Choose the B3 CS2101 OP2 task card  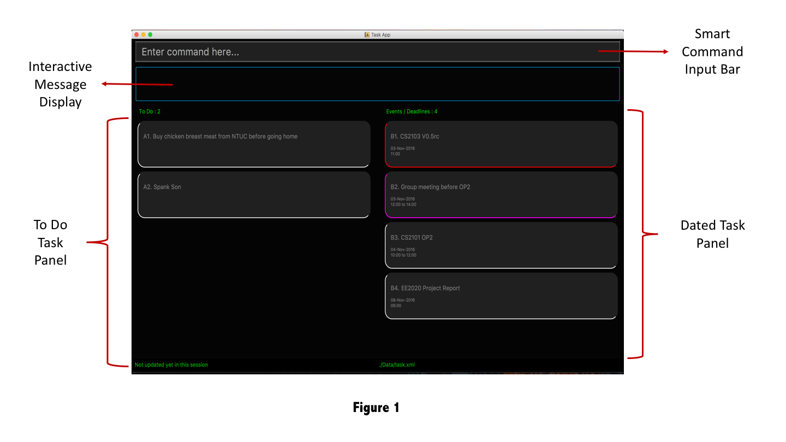click(x=501, y=246)
